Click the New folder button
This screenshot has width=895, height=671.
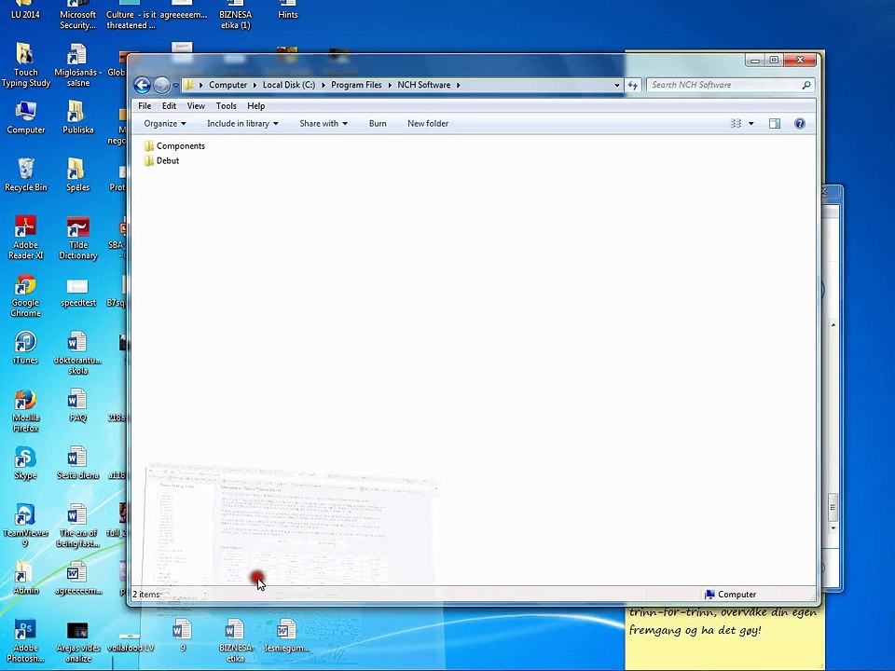(x=427, y=123)
